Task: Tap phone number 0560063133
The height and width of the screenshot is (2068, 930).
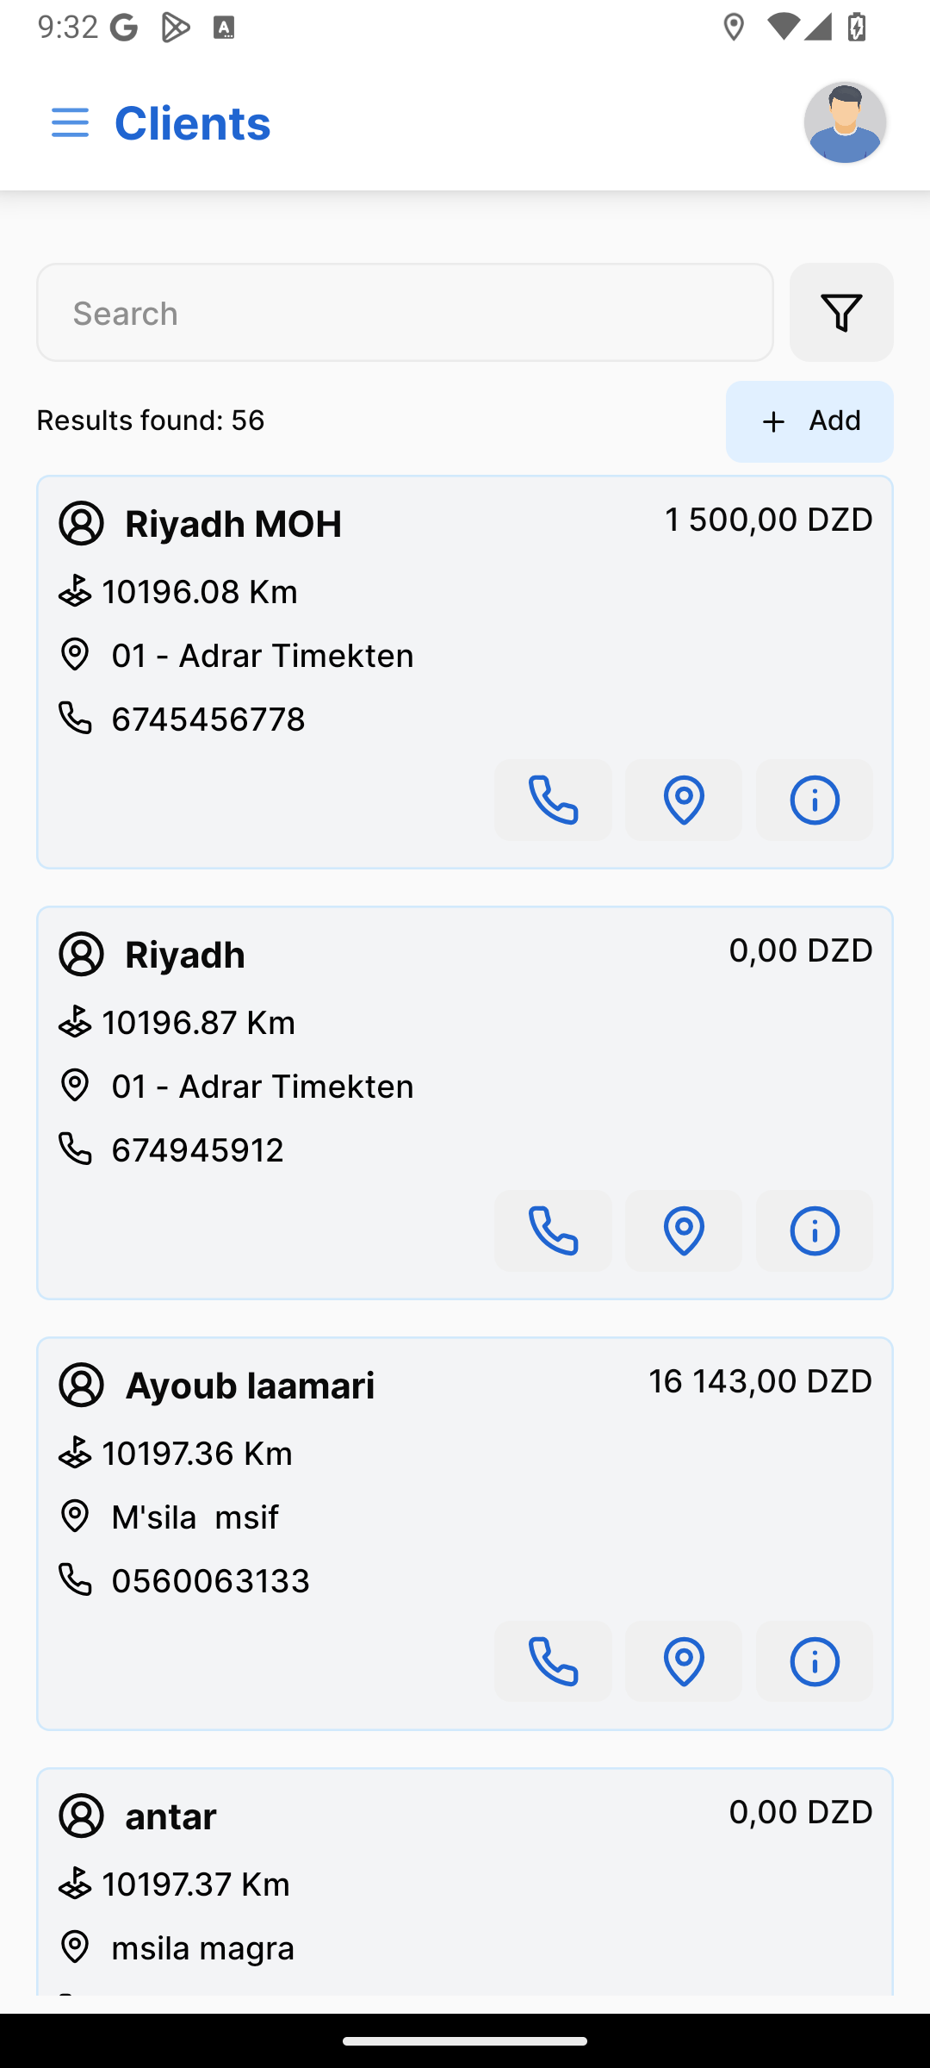Action: point(210,1581)
